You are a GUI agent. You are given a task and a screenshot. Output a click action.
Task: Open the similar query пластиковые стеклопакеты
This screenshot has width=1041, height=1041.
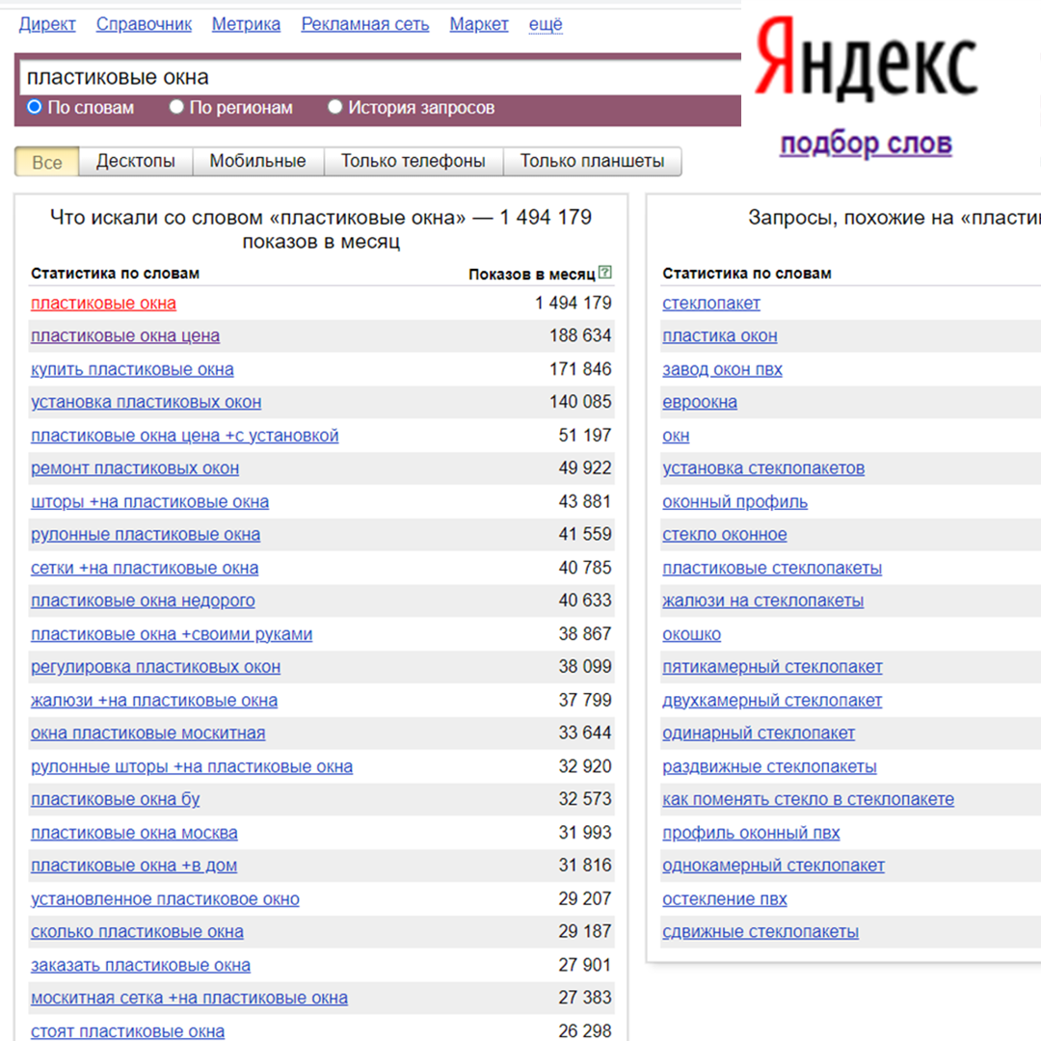tap(772, 569)
